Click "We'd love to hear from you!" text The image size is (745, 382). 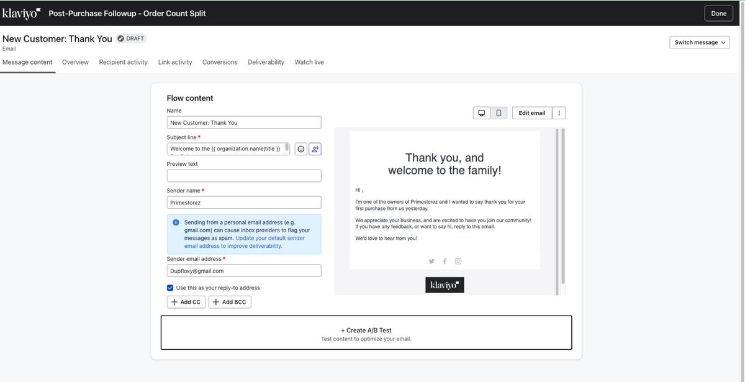pos(386,239)
